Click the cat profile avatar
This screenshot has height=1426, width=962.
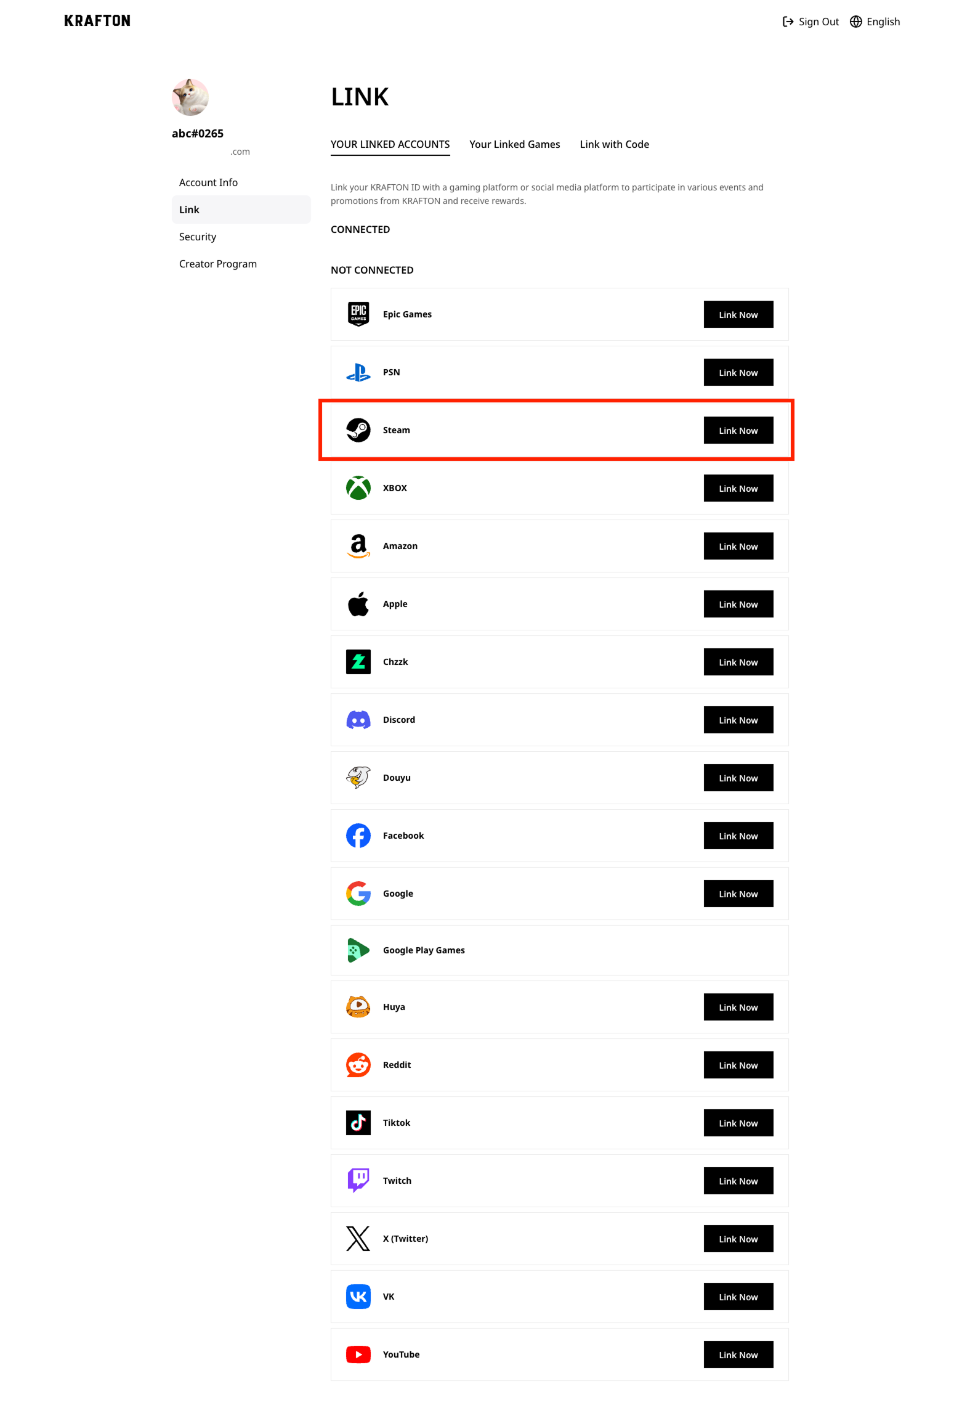click(x=190, y=97)
